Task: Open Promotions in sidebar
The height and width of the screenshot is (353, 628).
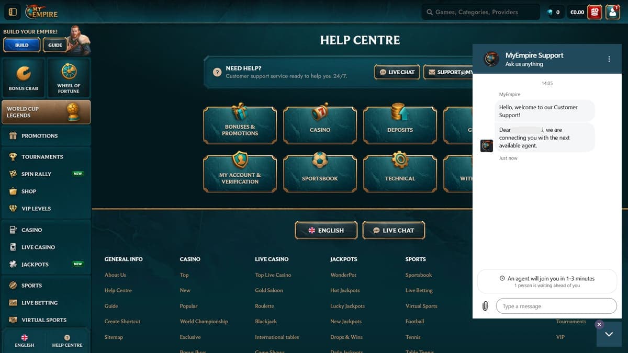Action: pyautogui.click(x=46, y=135)
